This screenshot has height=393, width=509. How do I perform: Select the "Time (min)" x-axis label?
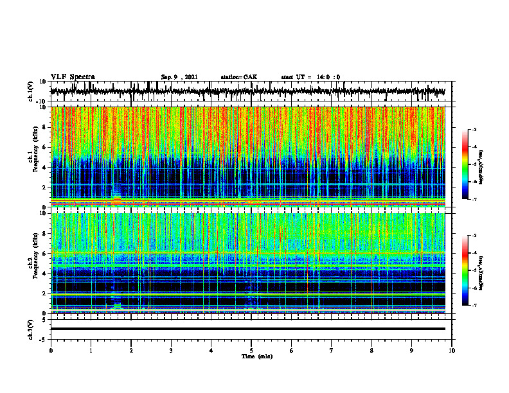coord(257,356)
